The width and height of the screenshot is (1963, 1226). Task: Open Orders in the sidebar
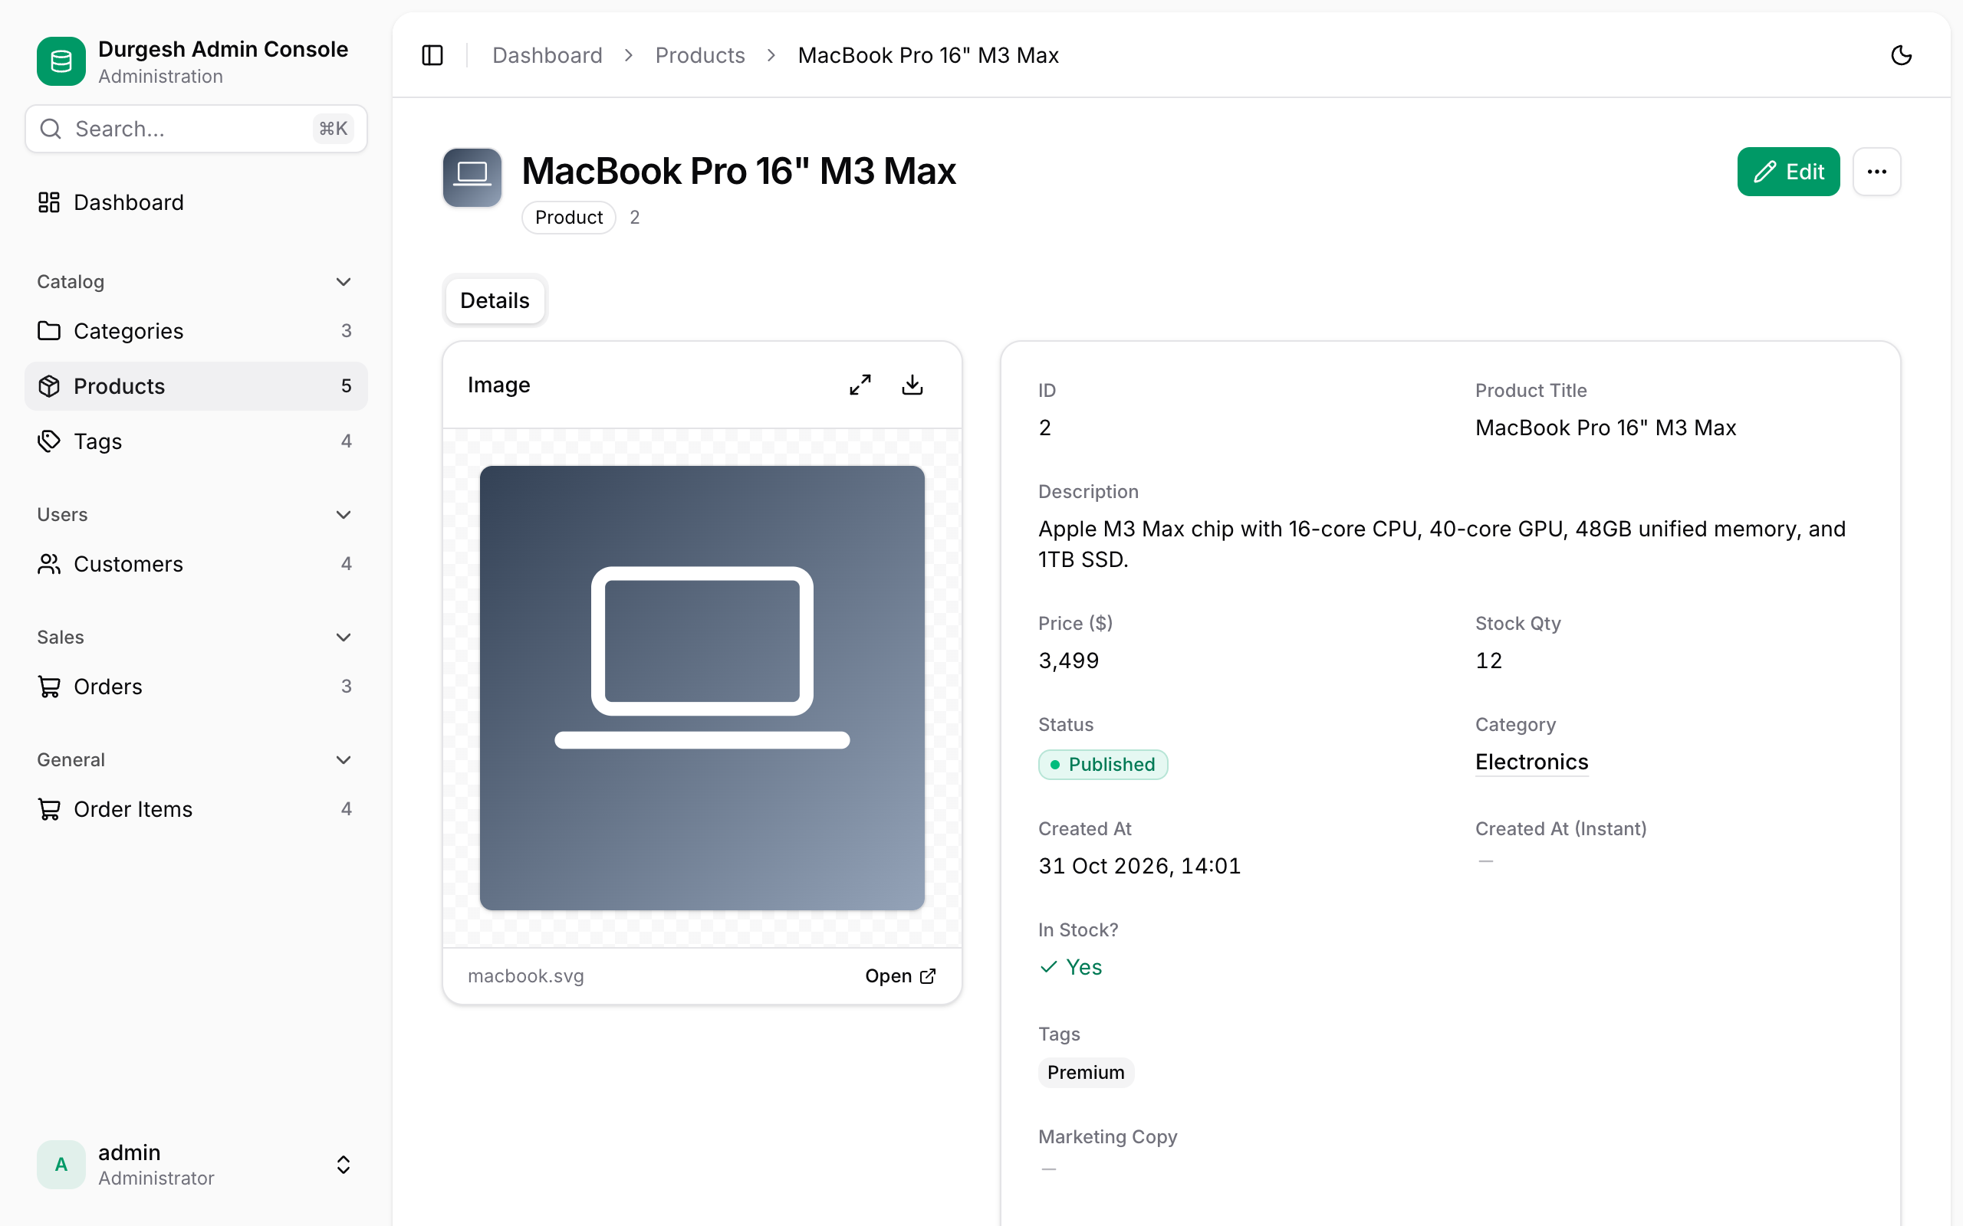click(196, 686)
